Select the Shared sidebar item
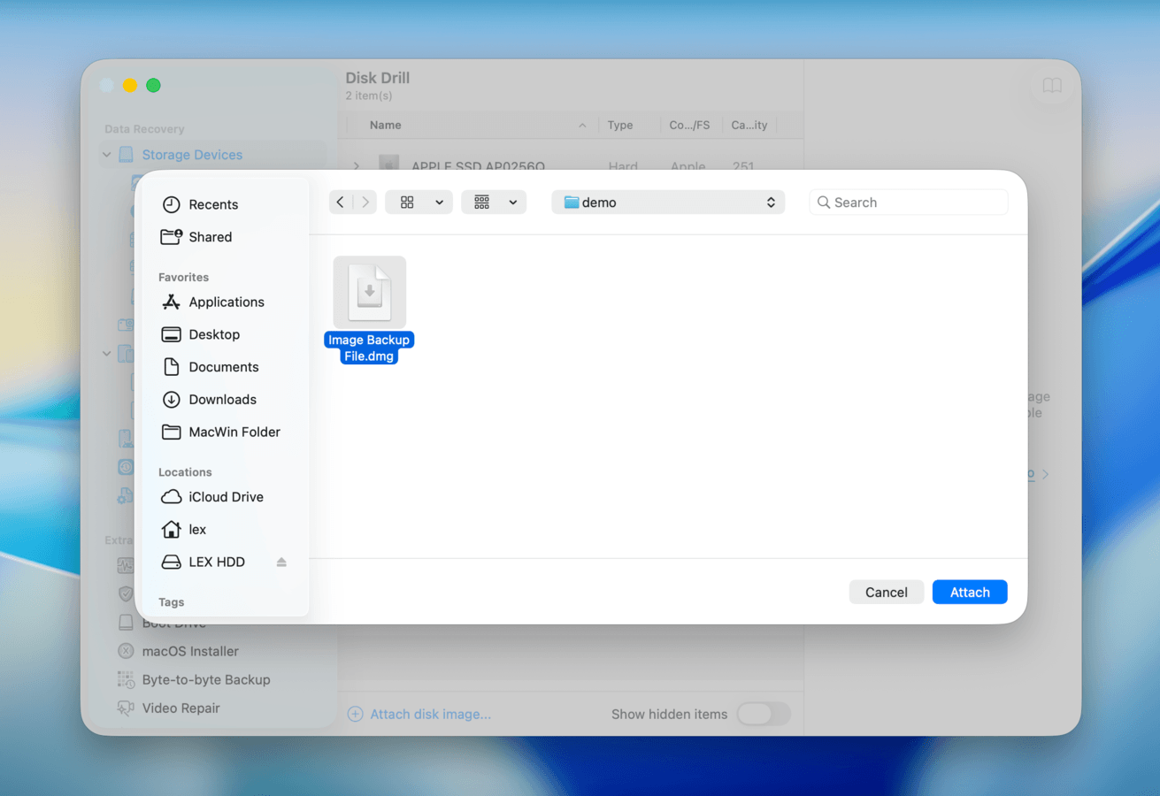This screenshot has height=796, width=1160. [x=209, y=237]
